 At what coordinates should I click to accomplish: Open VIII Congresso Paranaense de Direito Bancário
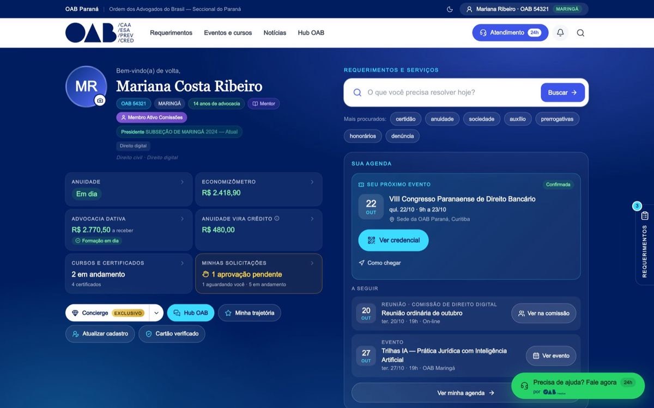click(x=462, y=199)
